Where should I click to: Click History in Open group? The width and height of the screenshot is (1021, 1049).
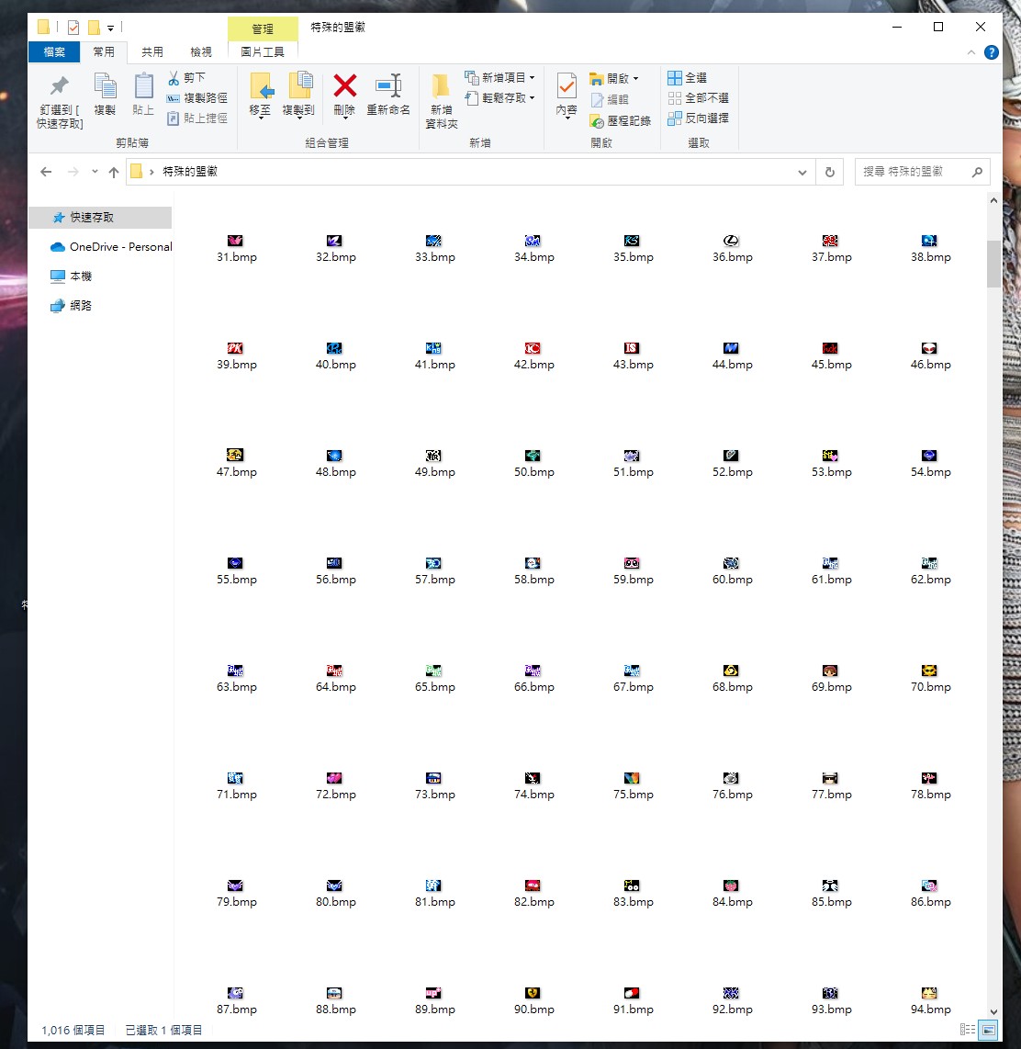click(x=620, y=121)
